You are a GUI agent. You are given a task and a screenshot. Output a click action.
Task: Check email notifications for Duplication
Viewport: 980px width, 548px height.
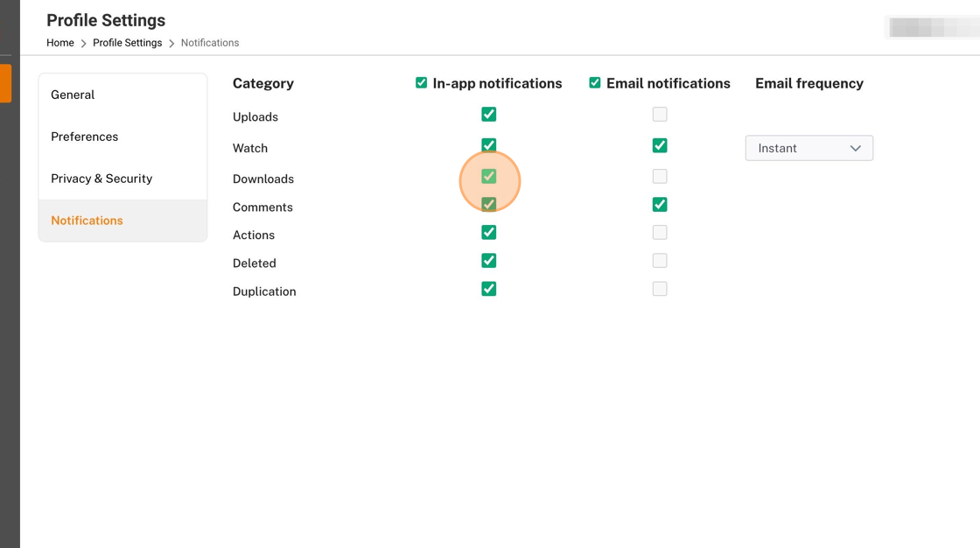click(x=660, y=289)
